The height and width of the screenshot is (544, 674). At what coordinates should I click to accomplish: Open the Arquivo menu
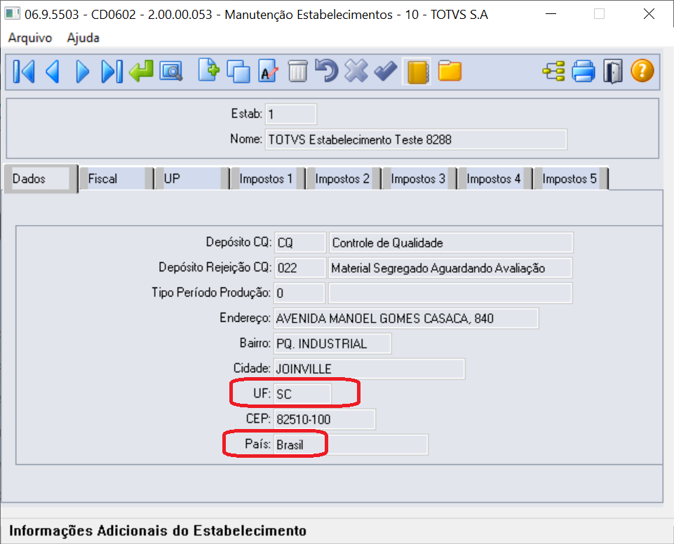click(x=30, y=38)
